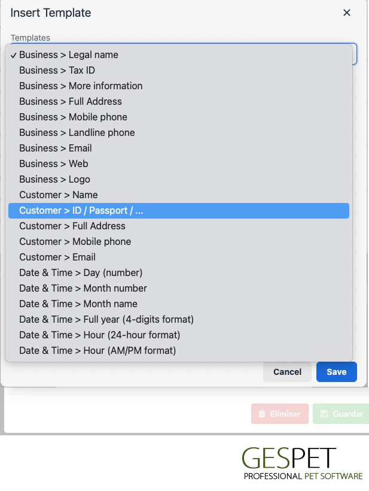Select Business > Landline phone entry

pos(179,133)
